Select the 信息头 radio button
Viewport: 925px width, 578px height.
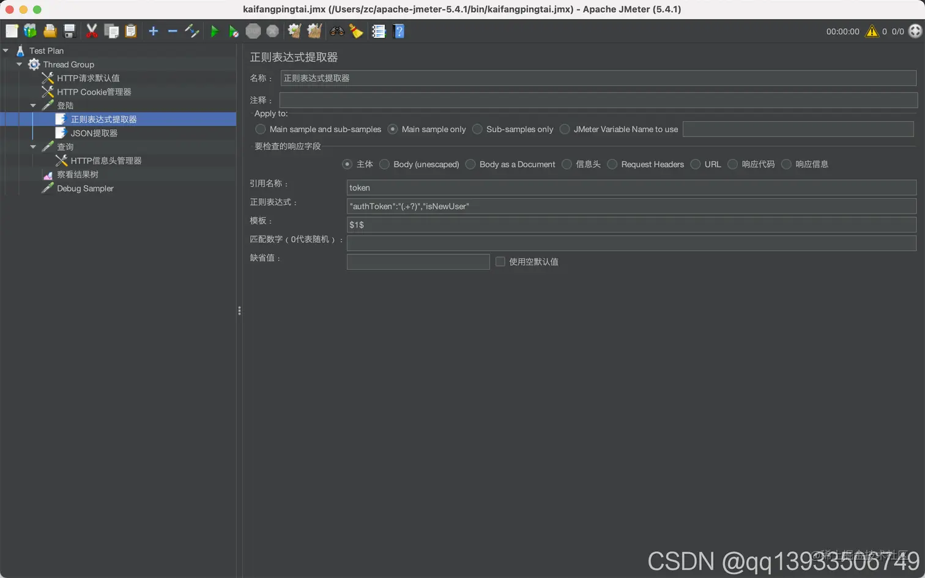(x=567, y=164)
